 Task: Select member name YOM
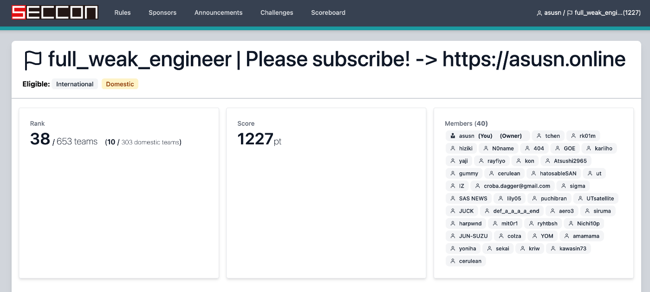click(547, 236)
